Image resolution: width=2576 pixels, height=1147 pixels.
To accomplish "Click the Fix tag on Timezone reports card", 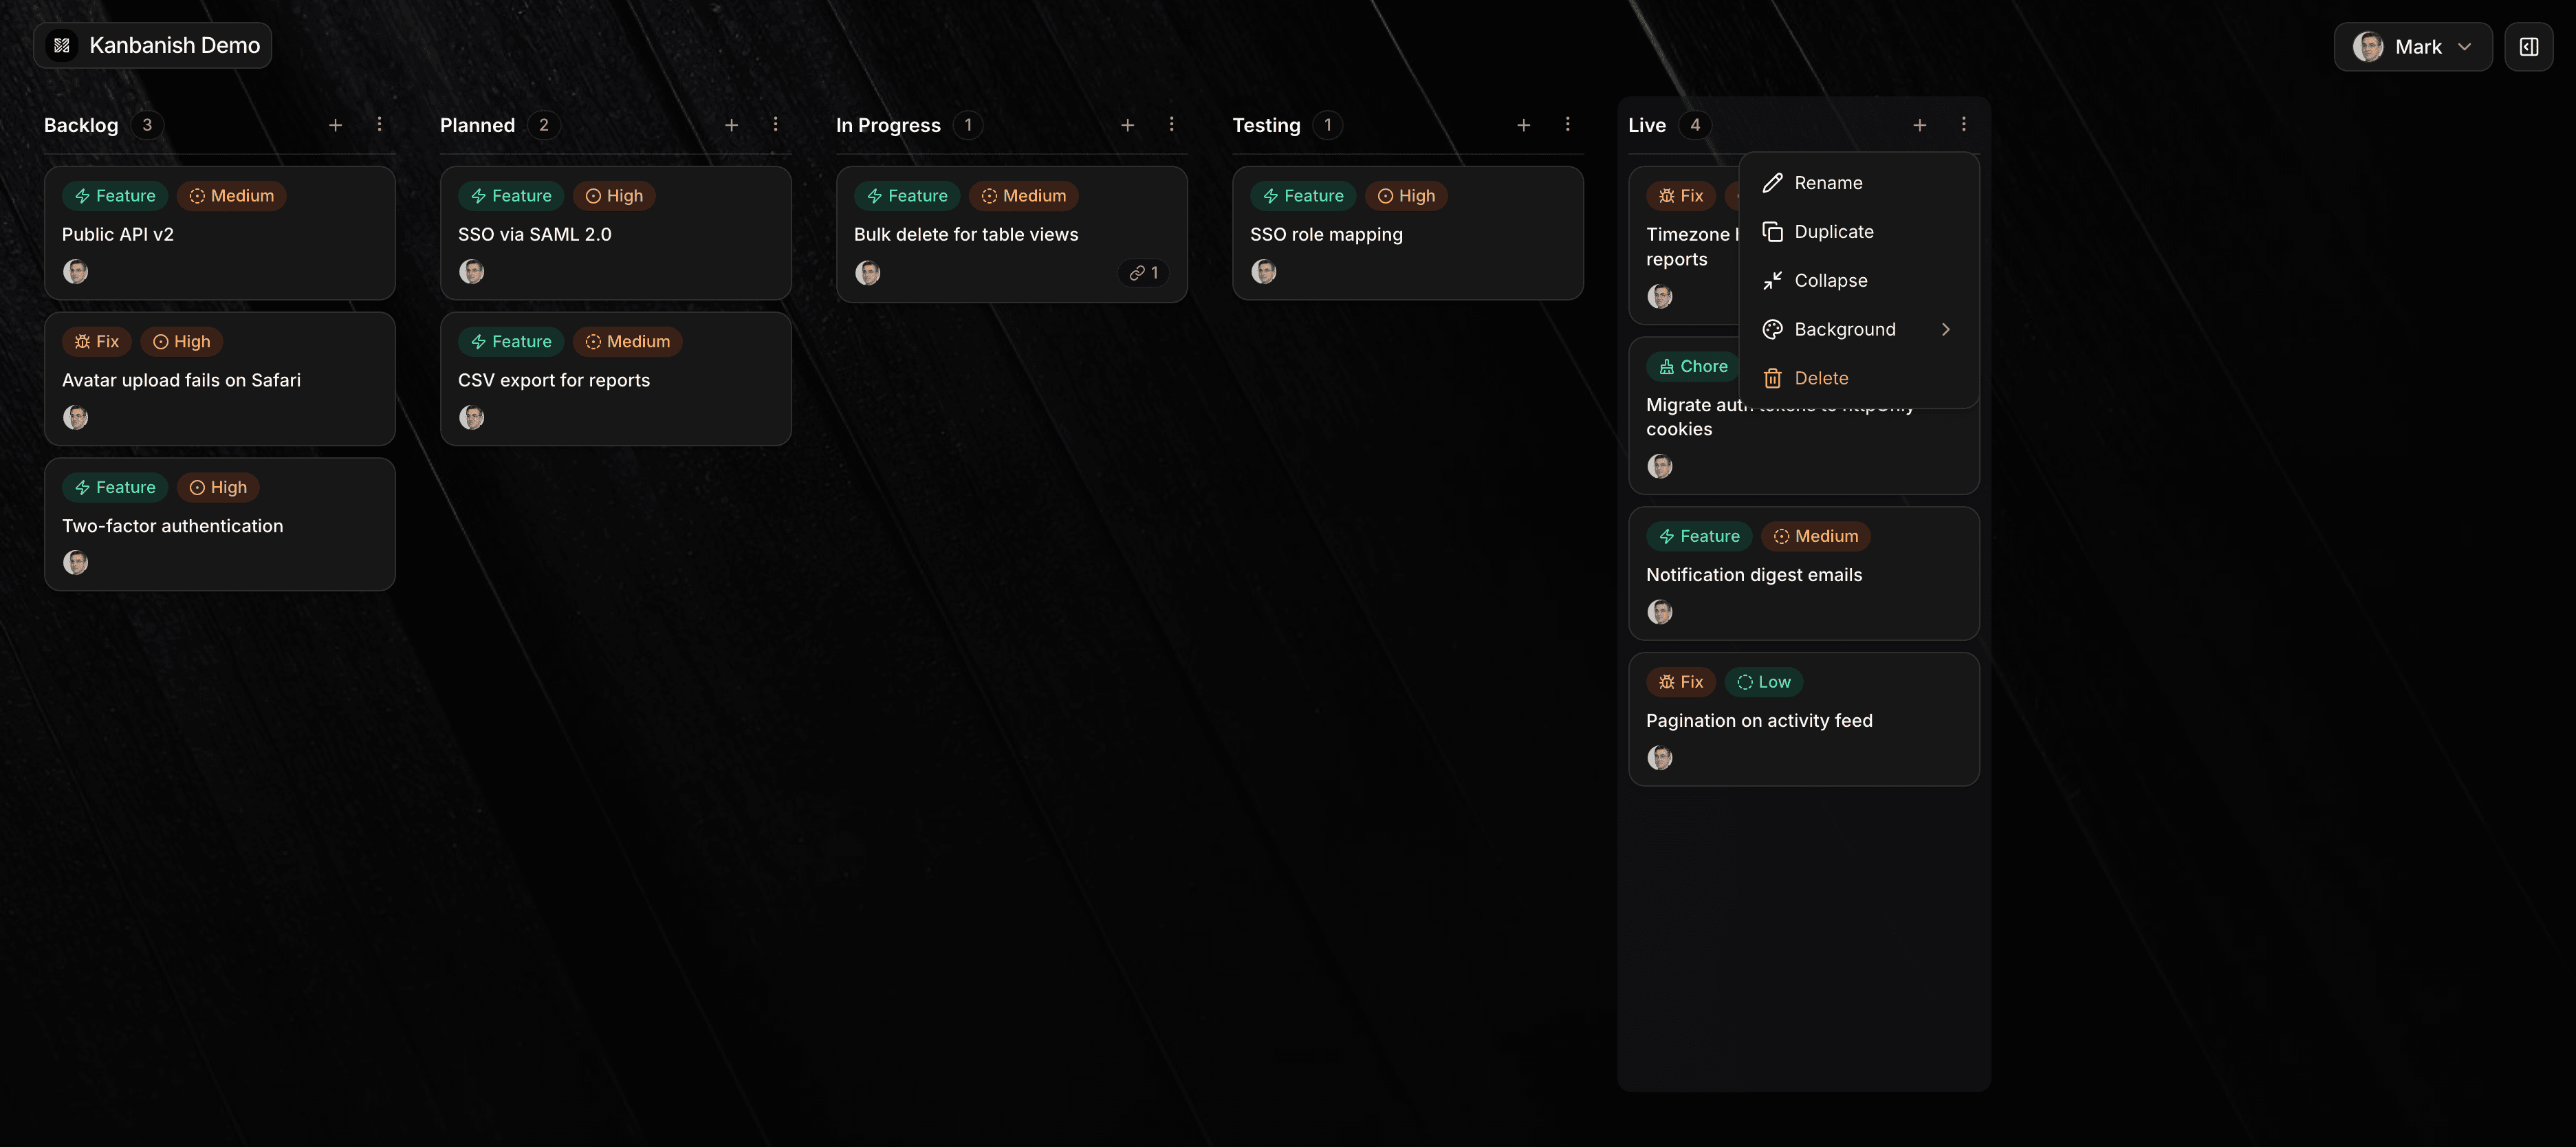I will [1681, 196].
